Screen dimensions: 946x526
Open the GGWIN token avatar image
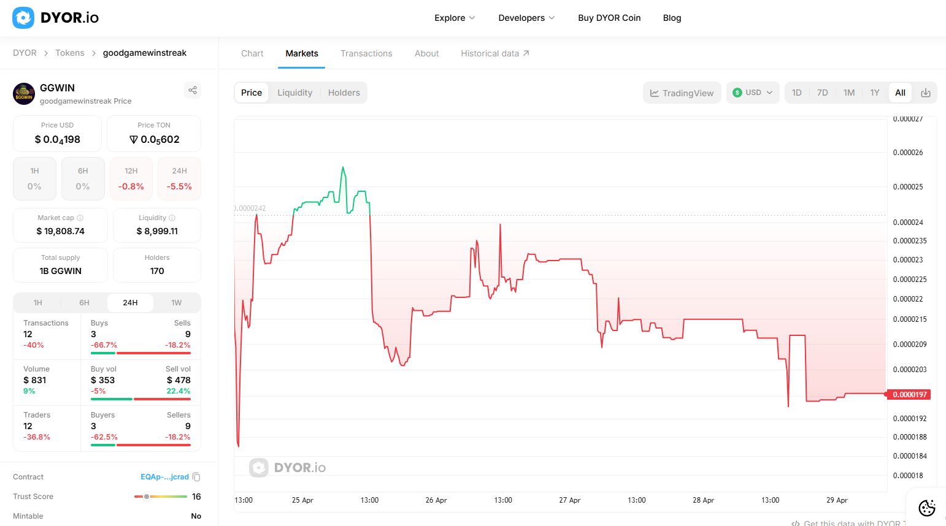(24, 94)
